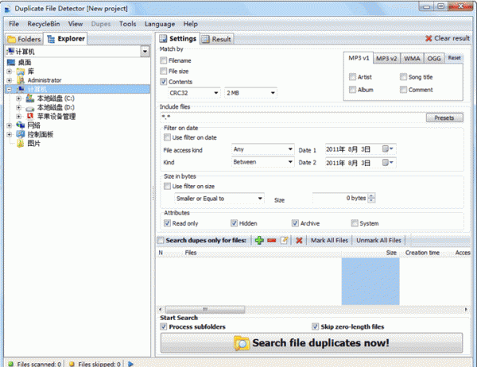Tick the Album tag checkbox
The image size is (477, 367).
tap(352, 90)
